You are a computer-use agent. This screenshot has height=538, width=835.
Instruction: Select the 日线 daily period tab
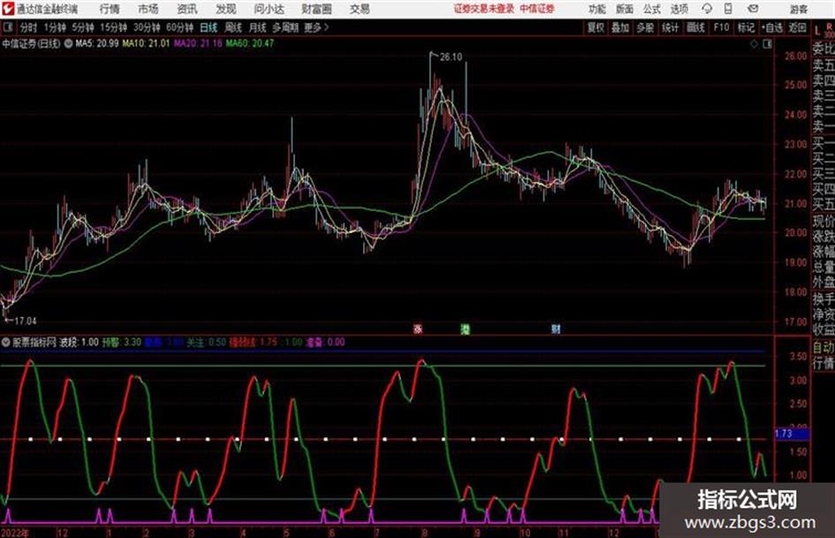tap(209, 27)
